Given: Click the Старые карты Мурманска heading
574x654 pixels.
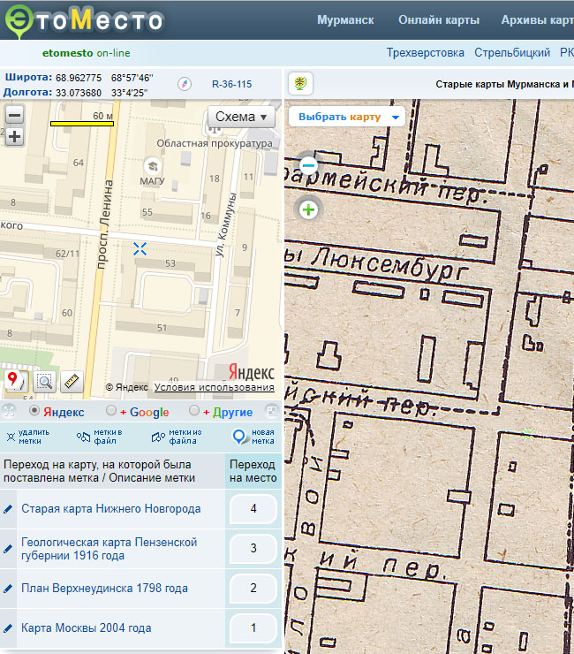Looking at the screenshot, I should pos(504,84).
